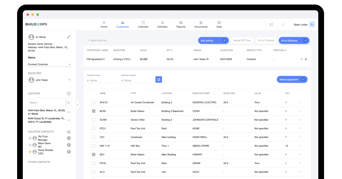Open more options for RTU1 row
The height and width of the screenshot is (179, 342).
300,128
